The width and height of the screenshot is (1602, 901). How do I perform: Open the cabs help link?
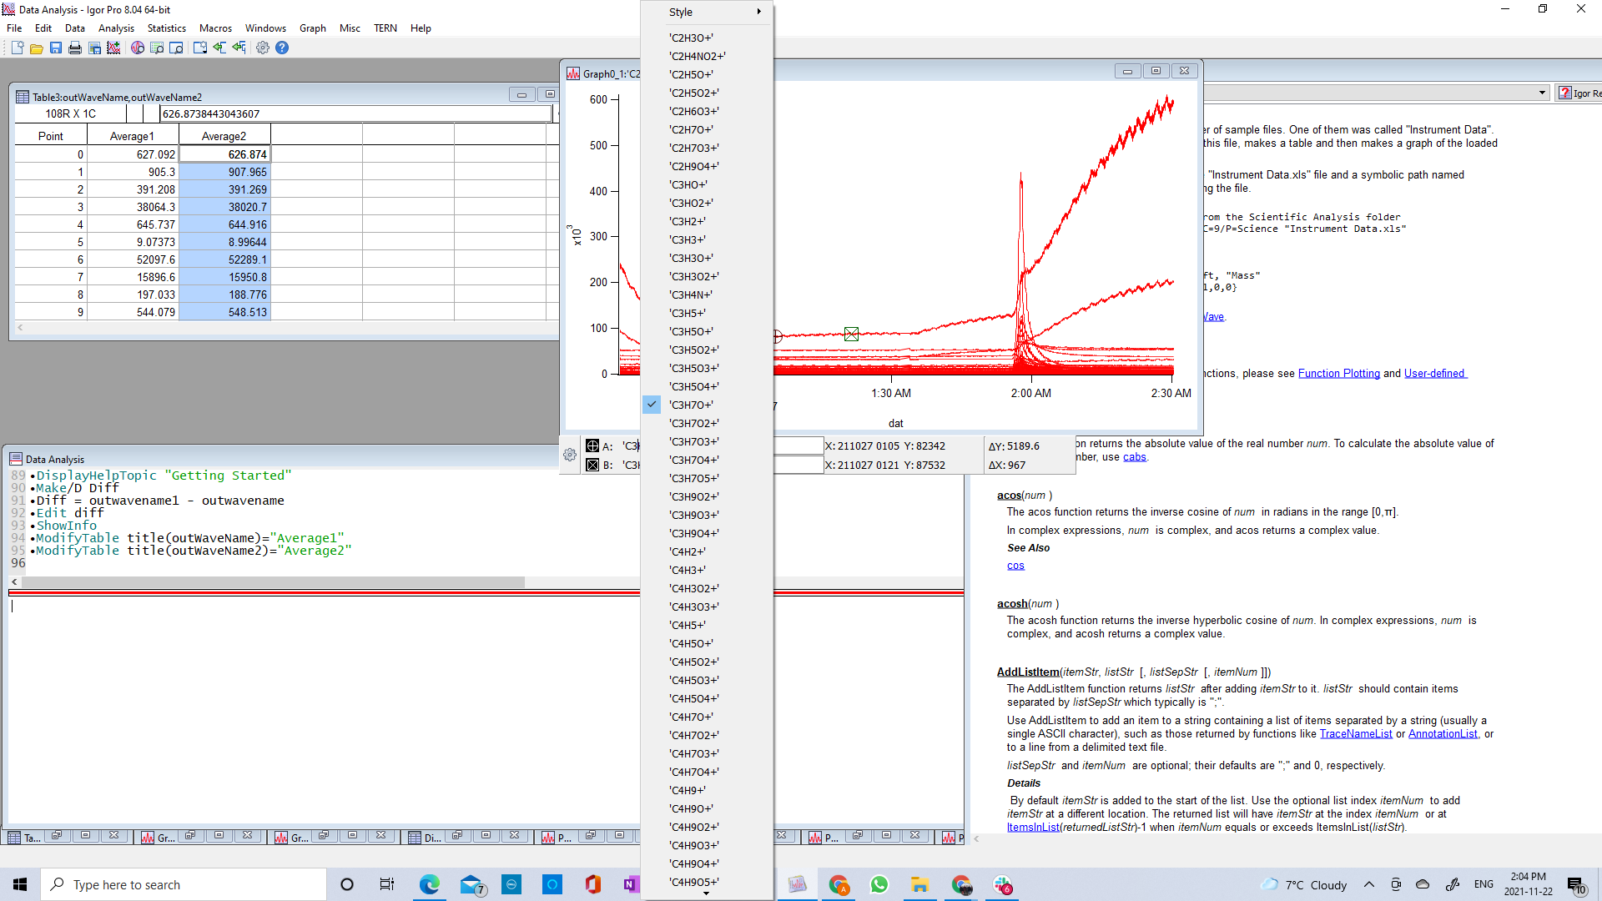coord(1134,456)
